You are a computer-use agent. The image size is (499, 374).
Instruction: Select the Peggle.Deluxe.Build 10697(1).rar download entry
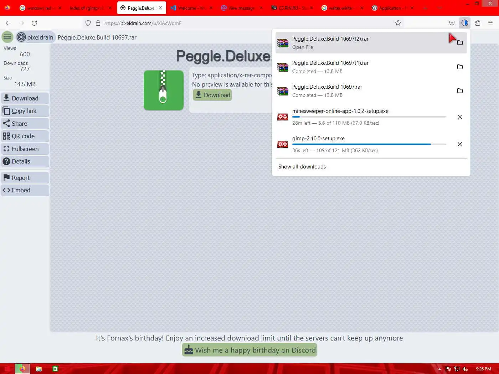click(364, 67)
